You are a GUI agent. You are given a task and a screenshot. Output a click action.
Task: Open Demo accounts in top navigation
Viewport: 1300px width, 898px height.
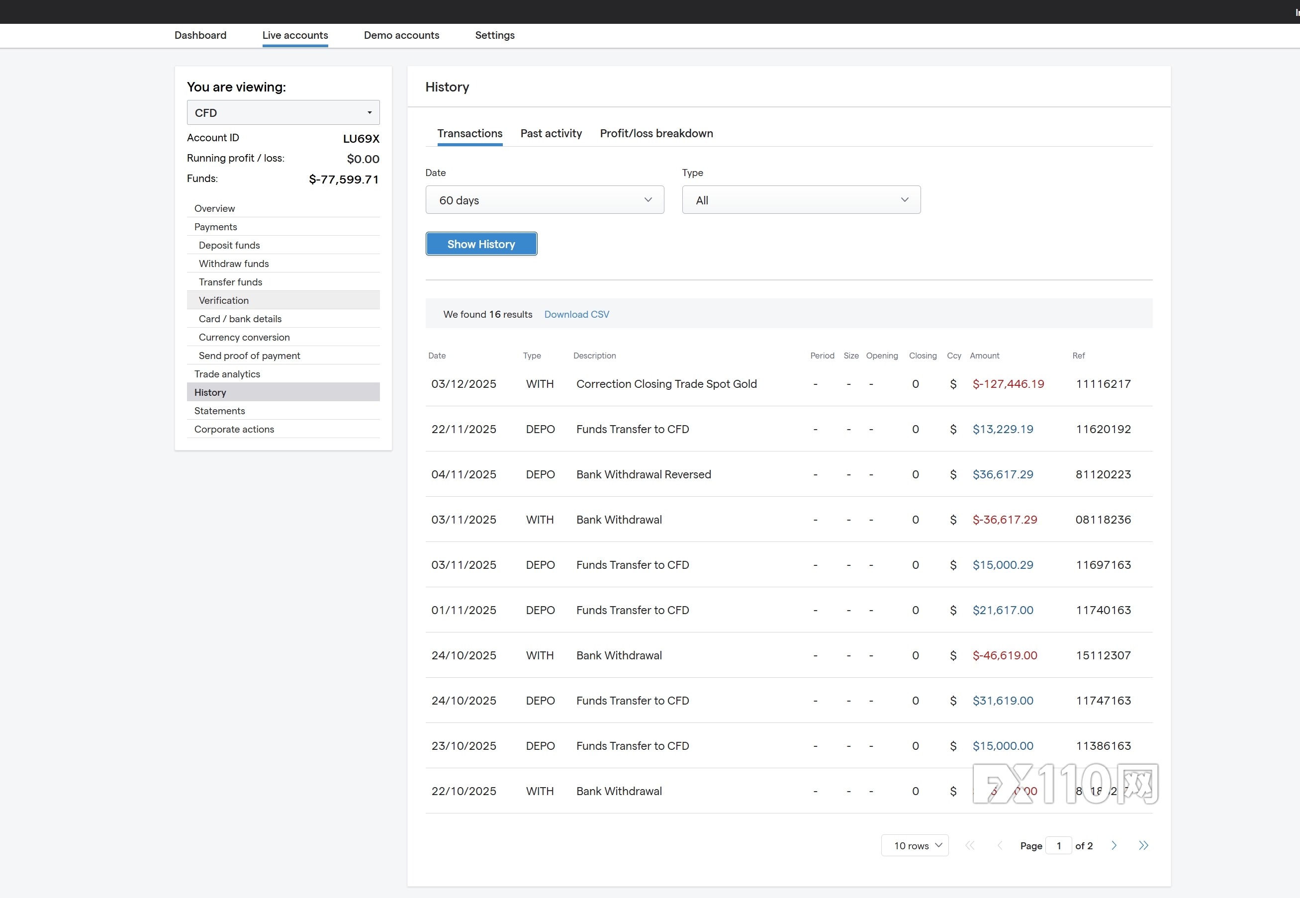point(401,35)
